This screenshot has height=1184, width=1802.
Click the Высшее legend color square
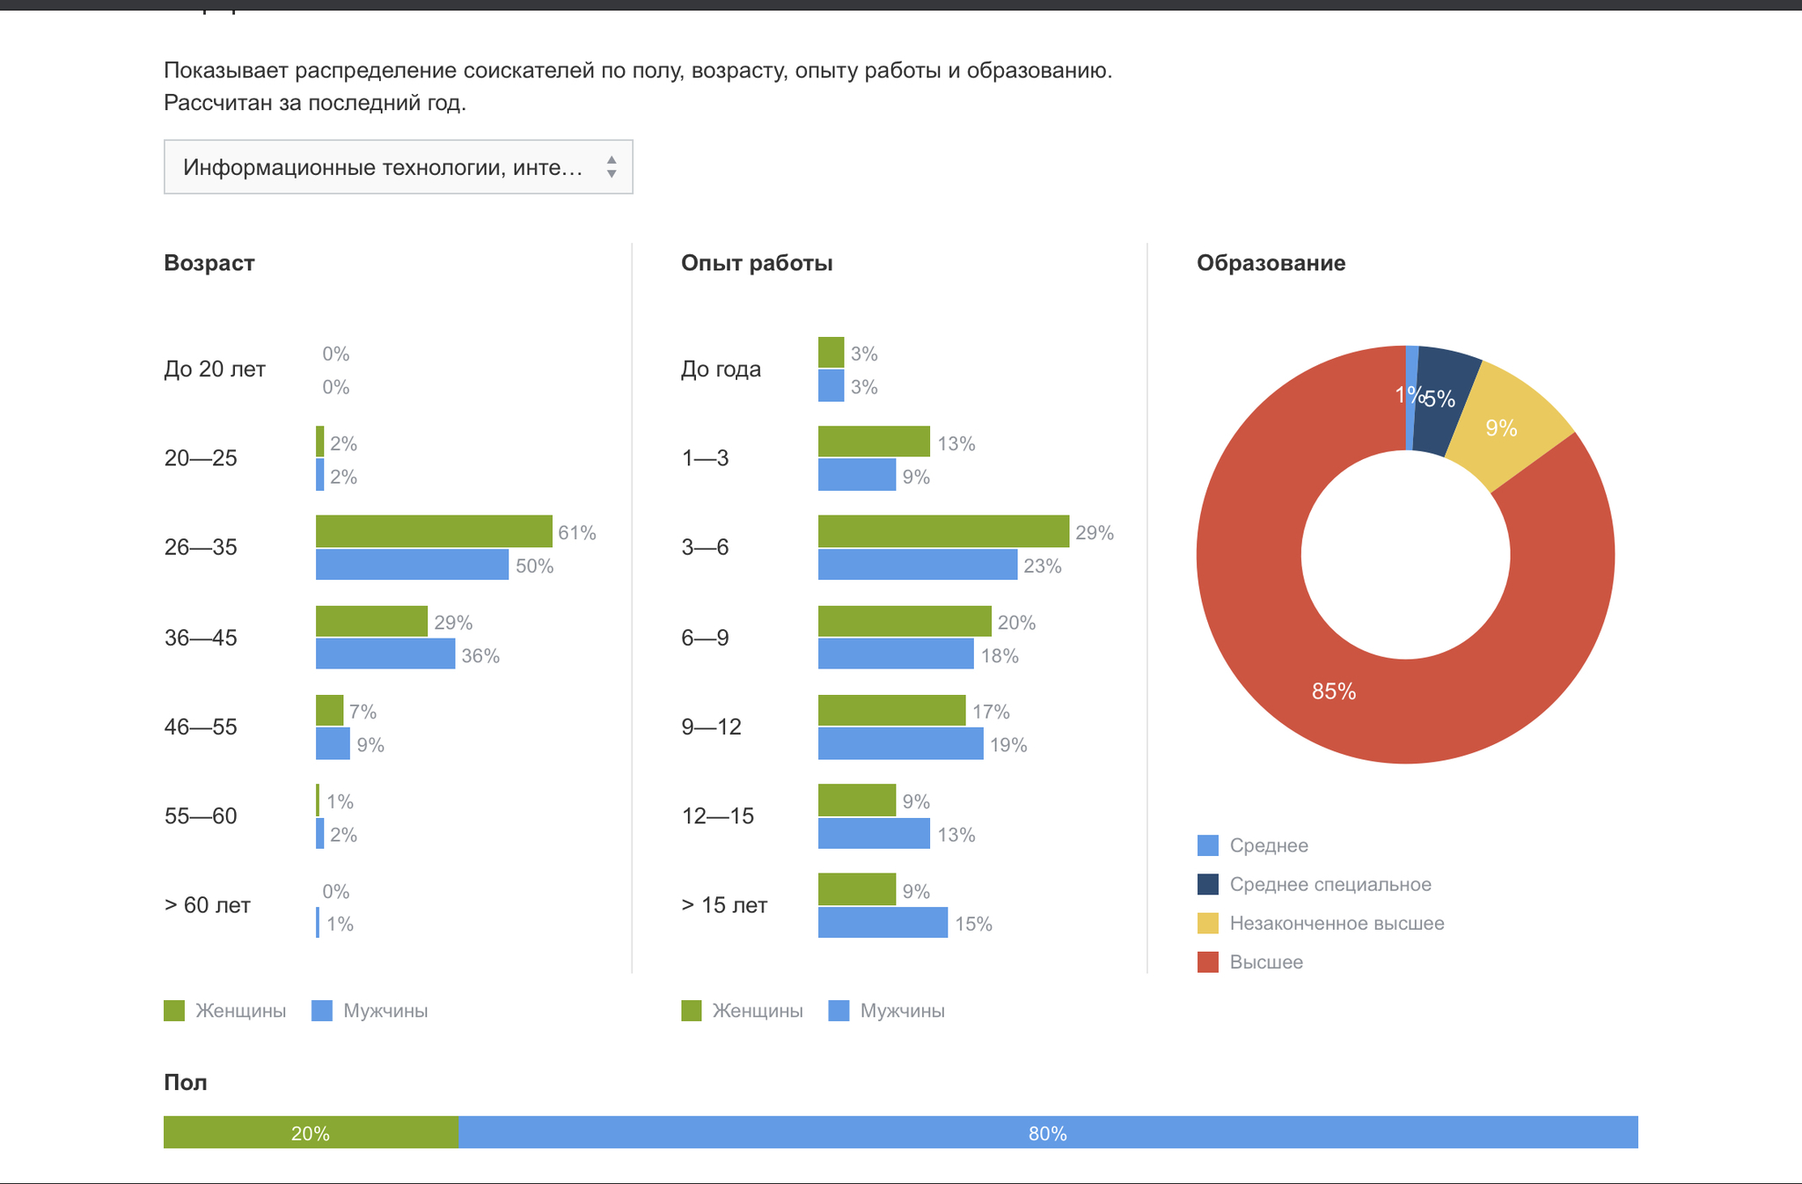[1208, 961]
